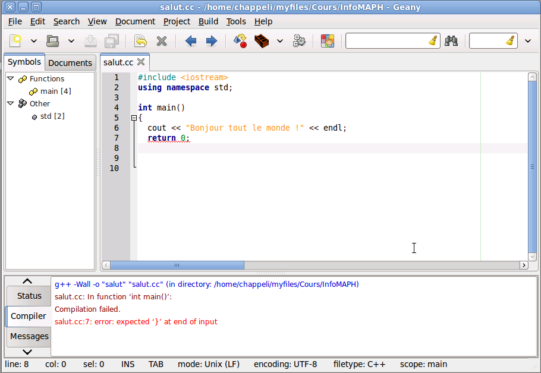Create a new file with toolbar icon
This screenshot has height=373, width=541.
15,41
